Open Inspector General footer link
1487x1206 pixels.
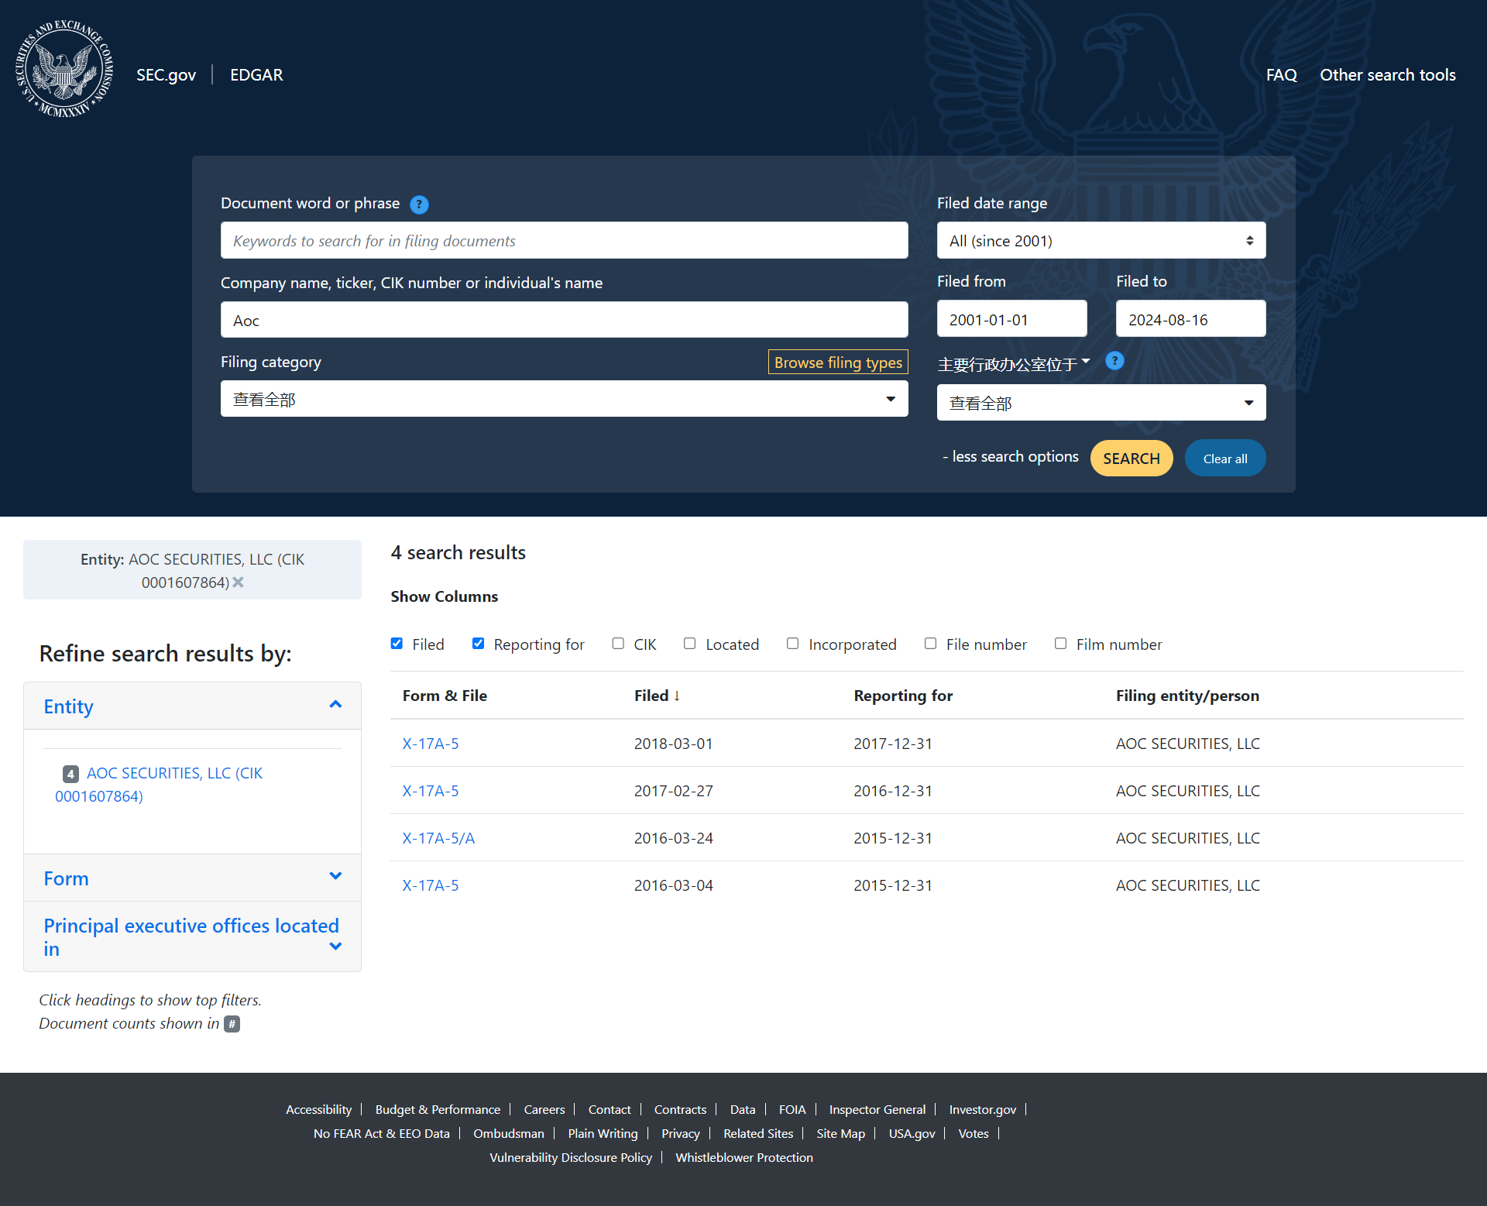[877, 1110]
